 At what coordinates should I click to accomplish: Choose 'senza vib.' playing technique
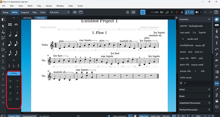185,71
